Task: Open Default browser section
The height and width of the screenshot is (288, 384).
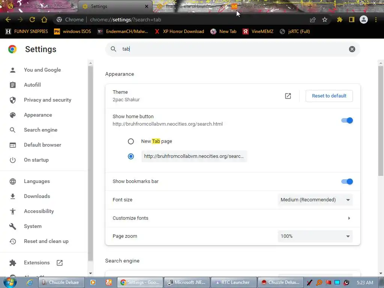Action: (x=42, y=145)
